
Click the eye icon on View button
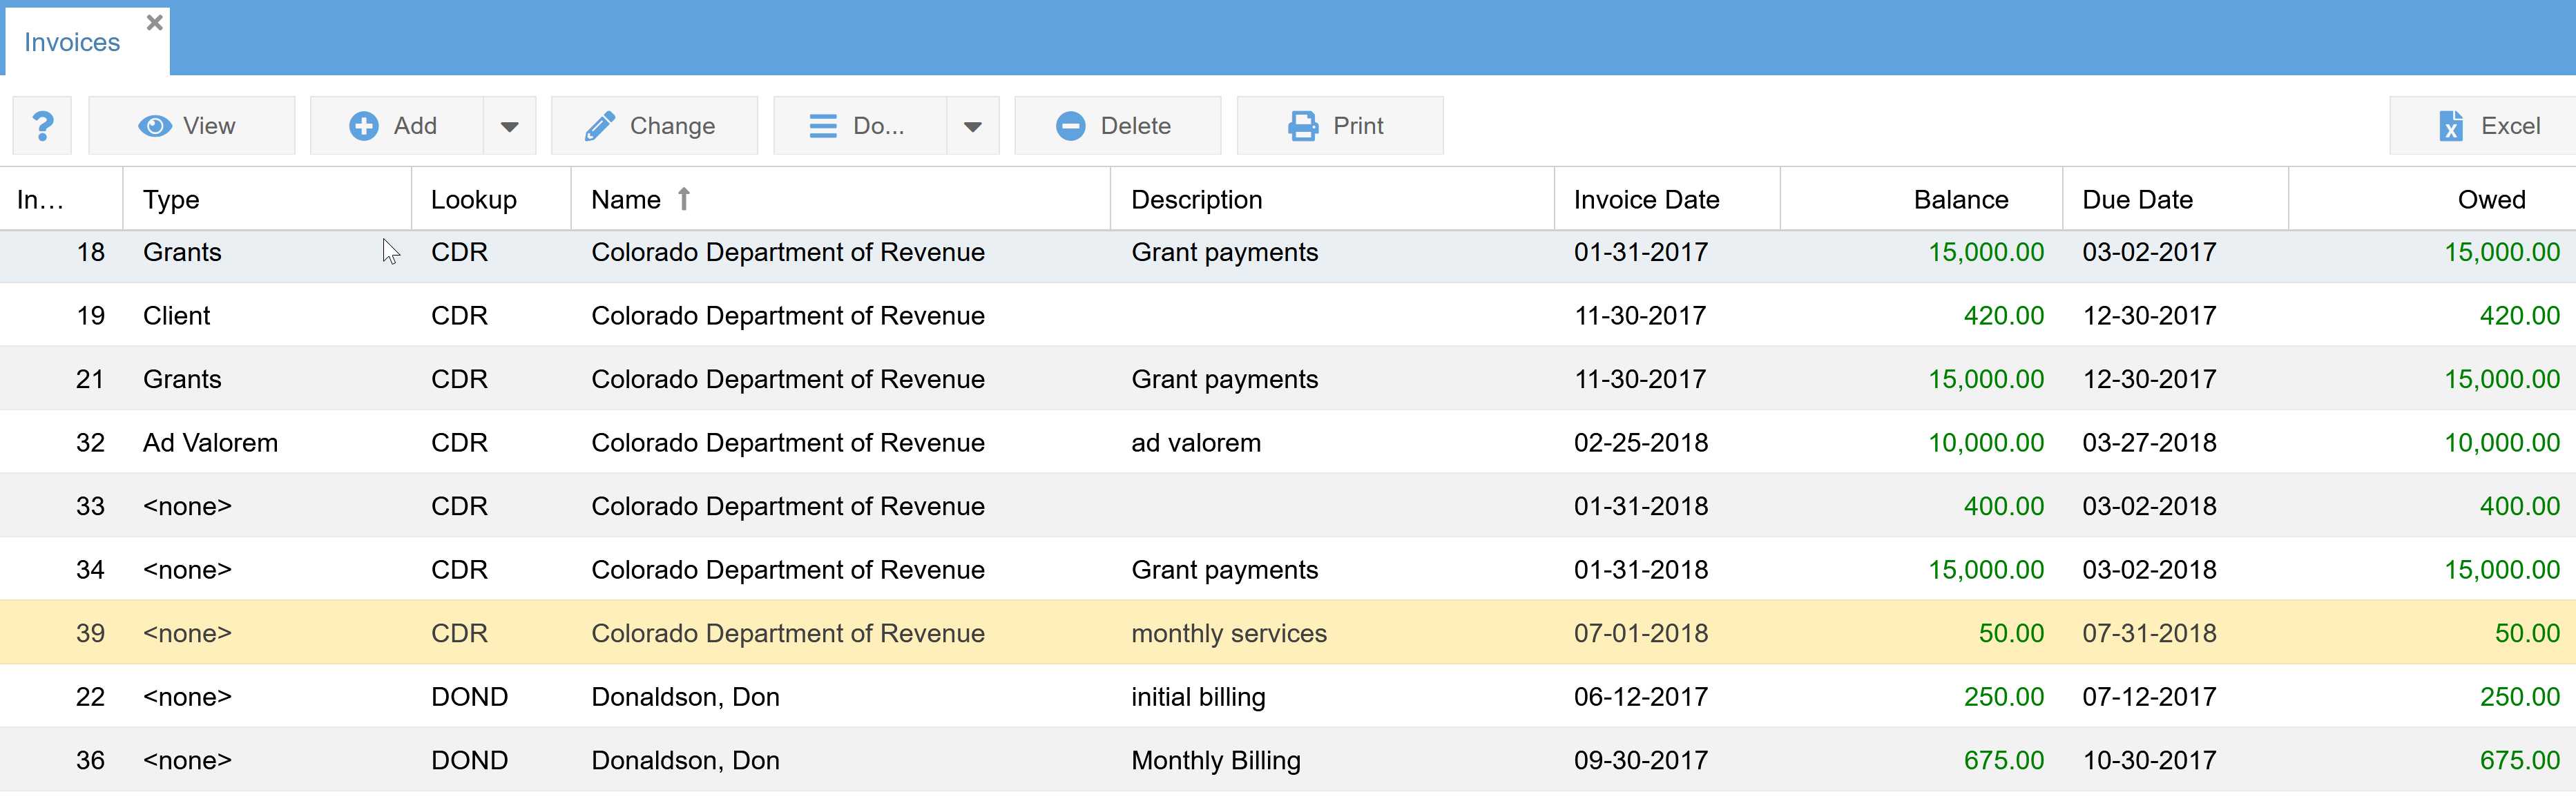coord(155,126)
